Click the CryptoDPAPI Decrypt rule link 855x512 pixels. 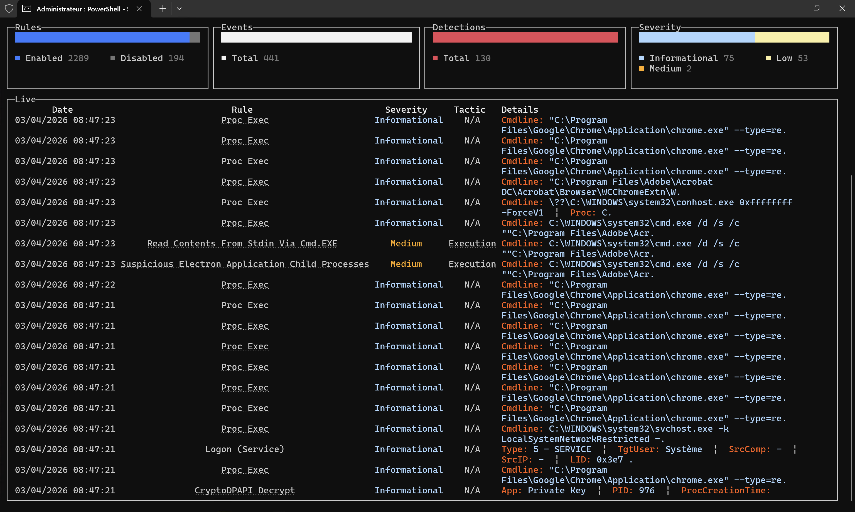(x=245, y=490)
